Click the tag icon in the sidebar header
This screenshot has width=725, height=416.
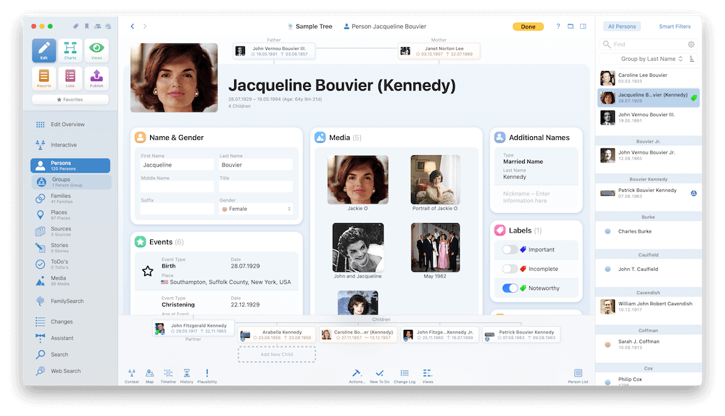coord(76,26)
